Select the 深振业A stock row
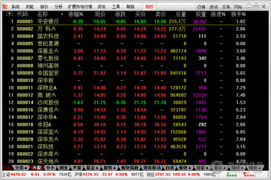The width and height of the screenshot is (271, 180). (x=128, y=51)
